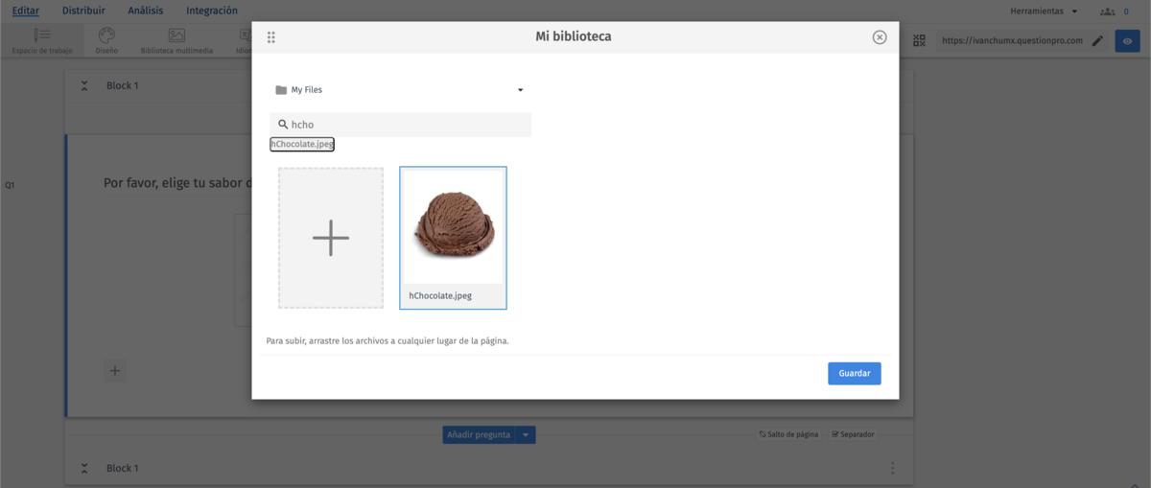Open the Diseño palette icon
Screen dimensions: 1151x488
(x=106, y=35)
